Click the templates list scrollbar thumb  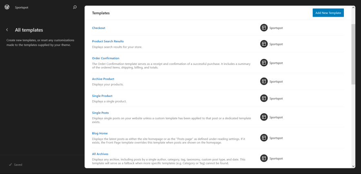353,53
